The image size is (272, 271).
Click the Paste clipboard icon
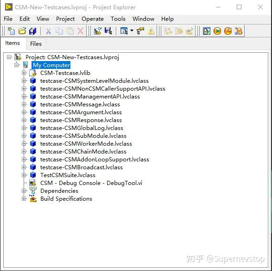point(70,31)
